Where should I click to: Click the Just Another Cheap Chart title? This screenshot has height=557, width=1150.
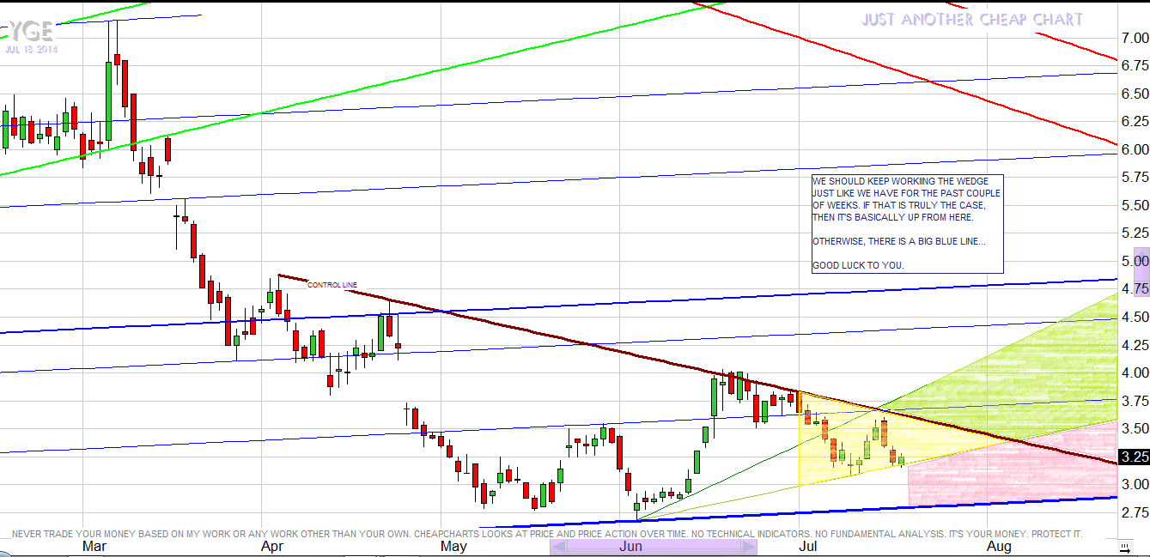(972, 20)
